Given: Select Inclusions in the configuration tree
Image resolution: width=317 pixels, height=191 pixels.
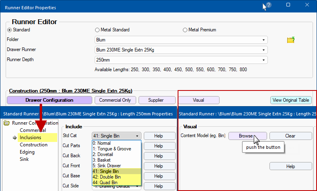Looking at the screenshot, I should (31, 138).
